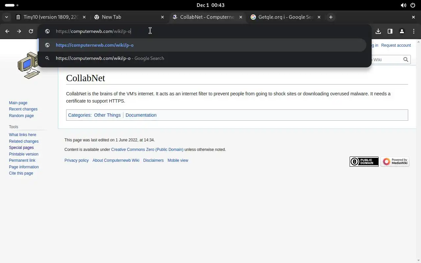Open the system volume icon
The image size is (421, 263).
(403, 5)
